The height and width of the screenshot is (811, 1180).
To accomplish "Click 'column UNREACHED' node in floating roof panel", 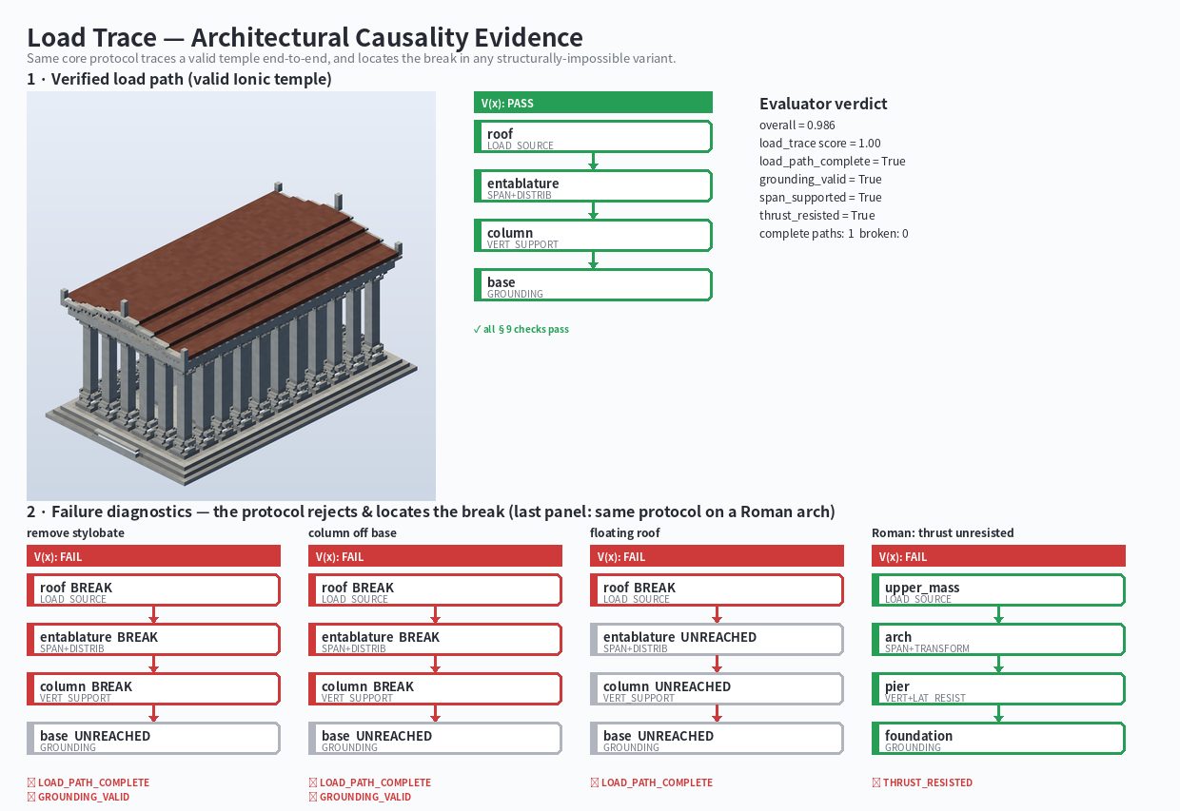I will click(x=717, y=689).
